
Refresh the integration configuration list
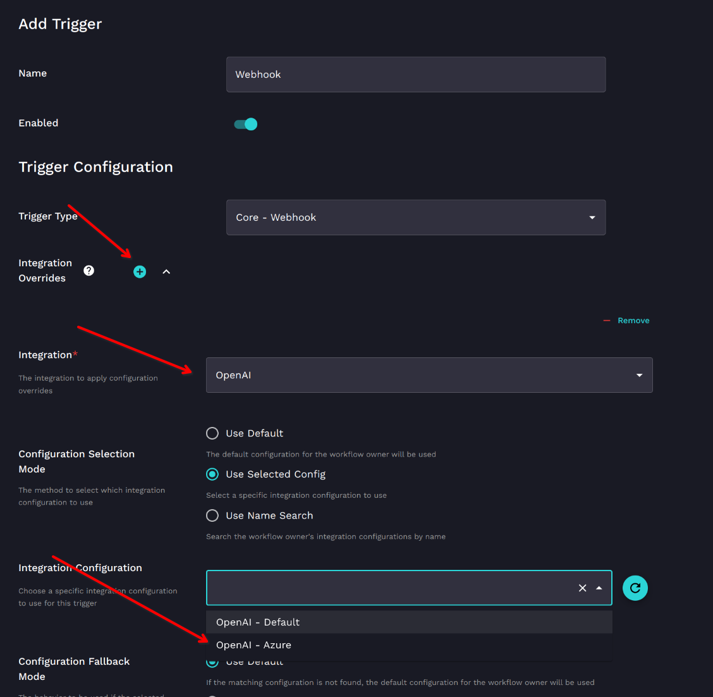[635, 588]
